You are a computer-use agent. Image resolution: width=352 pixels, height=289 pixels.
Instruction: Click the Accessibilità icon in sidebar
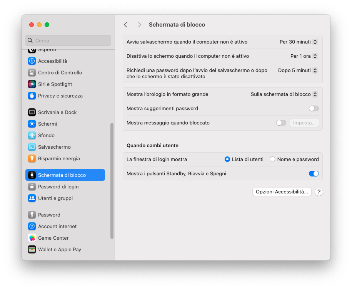pyautogui.click(x=32, y=61)
